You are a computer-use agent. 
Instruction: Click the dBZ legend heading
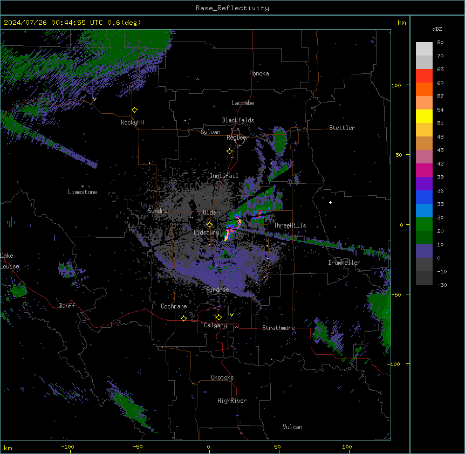(x=437, y=29)
